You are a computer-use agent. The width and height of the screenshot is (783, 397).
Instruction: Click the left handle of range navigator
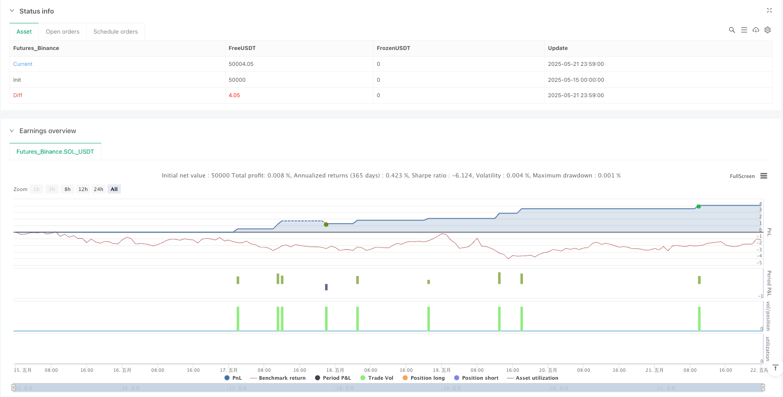(x=14, y=387)
